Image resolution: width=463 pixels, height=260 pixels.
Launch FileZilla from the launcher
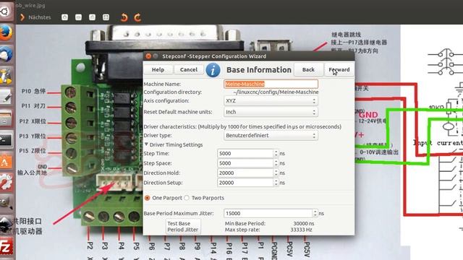pyautogui.click(x=6, y=246)
